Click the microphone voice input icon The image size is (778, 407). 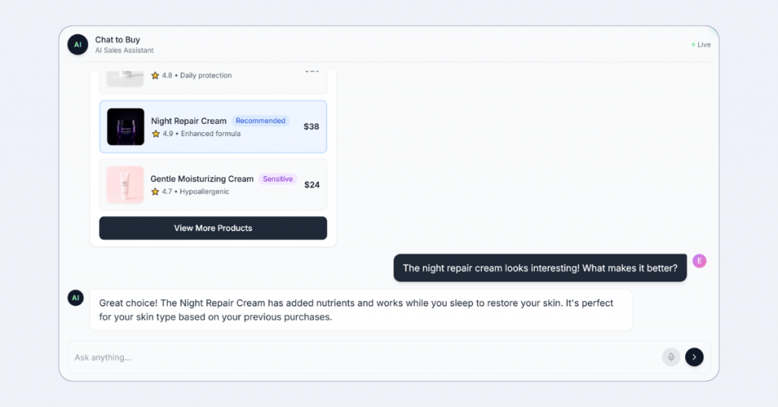click(671, 357)
